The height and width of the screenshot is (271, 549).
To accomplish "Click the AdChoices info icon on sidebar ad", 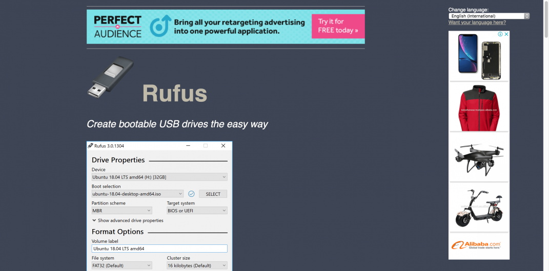I will pos(501,34).
